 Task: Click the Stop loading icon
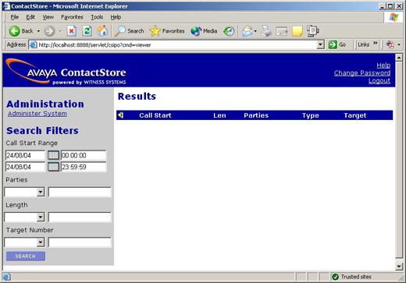point(71,31)
